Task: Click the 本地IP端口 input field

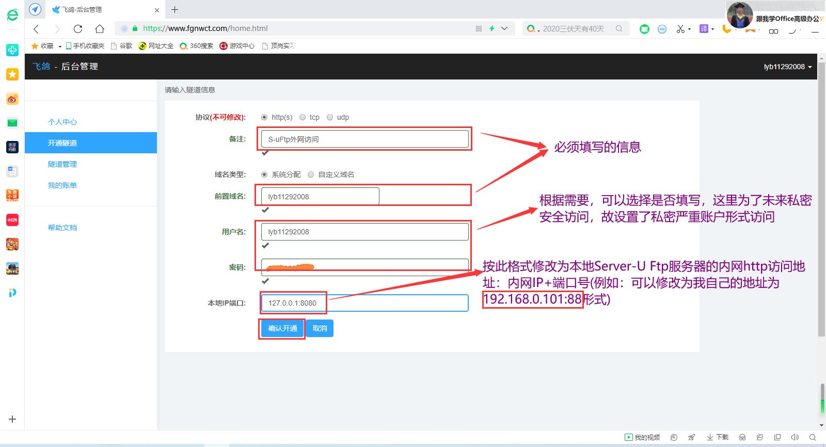Action: tap(365, 303)
